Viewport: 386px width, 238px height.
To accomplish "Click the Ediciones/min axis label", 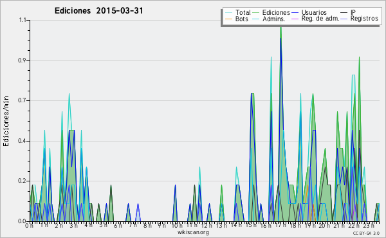I will [6, 121].
